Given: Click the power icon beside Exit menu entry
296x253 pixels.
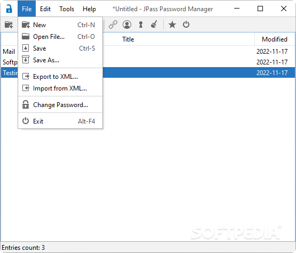Looking at the screenshot, I should click(26, 121).
